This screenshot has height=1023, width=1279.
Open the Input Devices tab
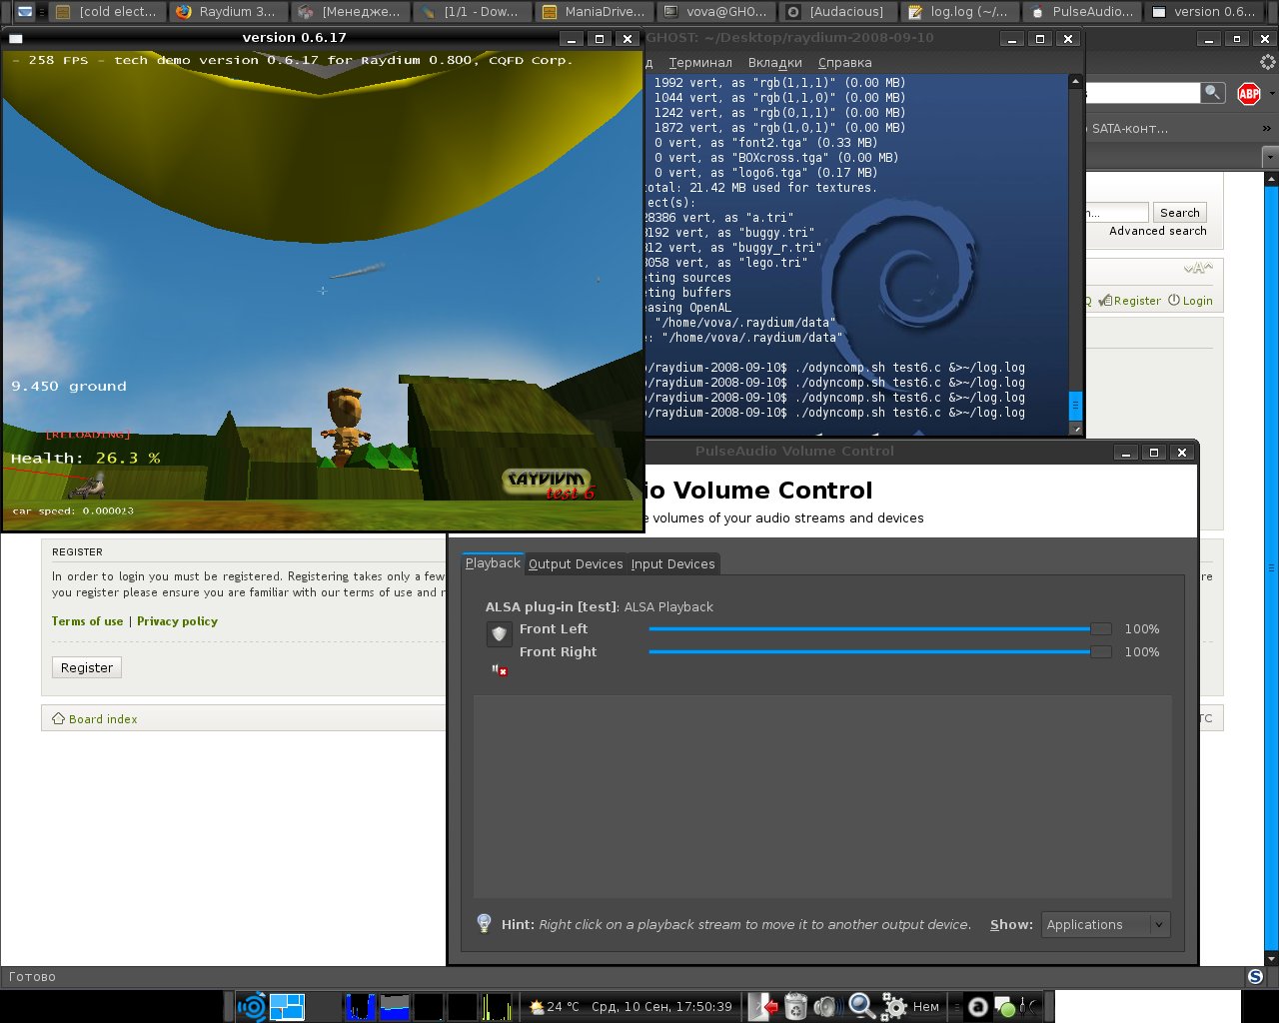click(672, 564)
